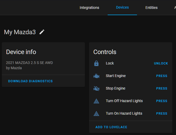The width and height of the screenshot is (176, 135).
Task: Click the Controls heading
Action: click(x=105, y=52)
